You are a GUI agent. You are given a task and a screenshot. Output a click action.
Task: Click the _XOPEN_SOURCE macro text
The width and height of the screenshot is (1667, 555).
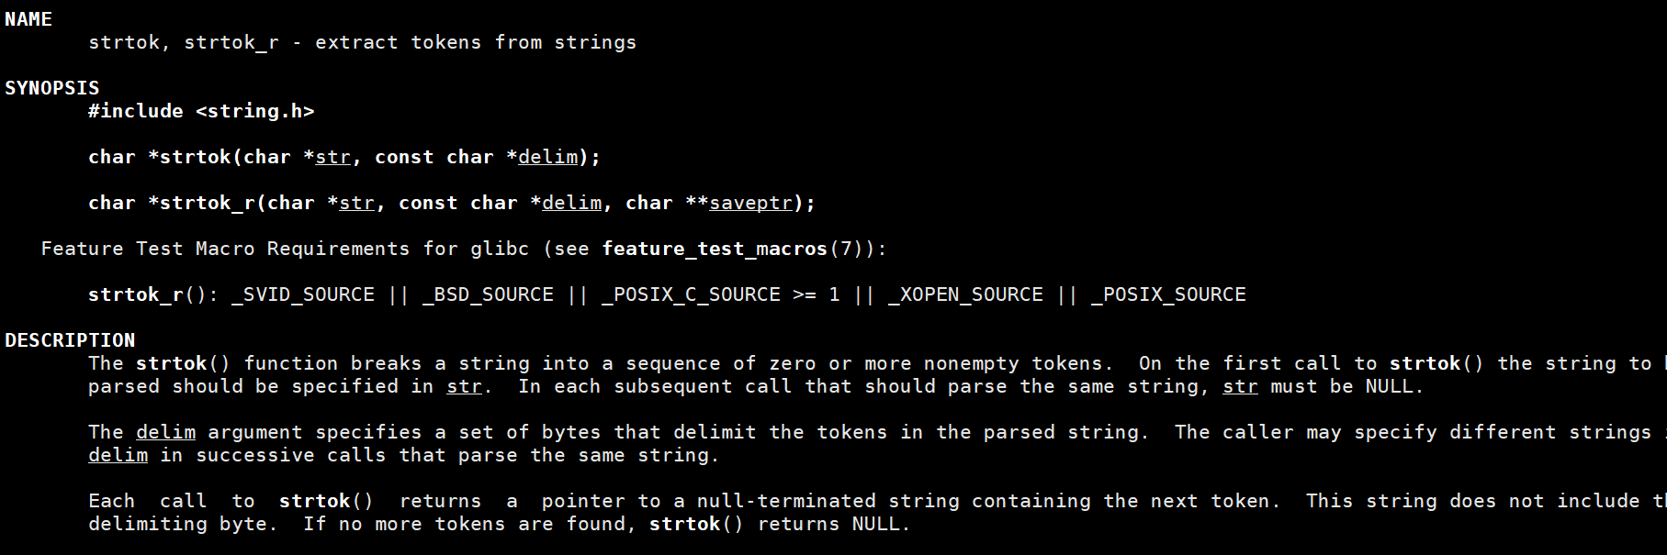[965, 294]
